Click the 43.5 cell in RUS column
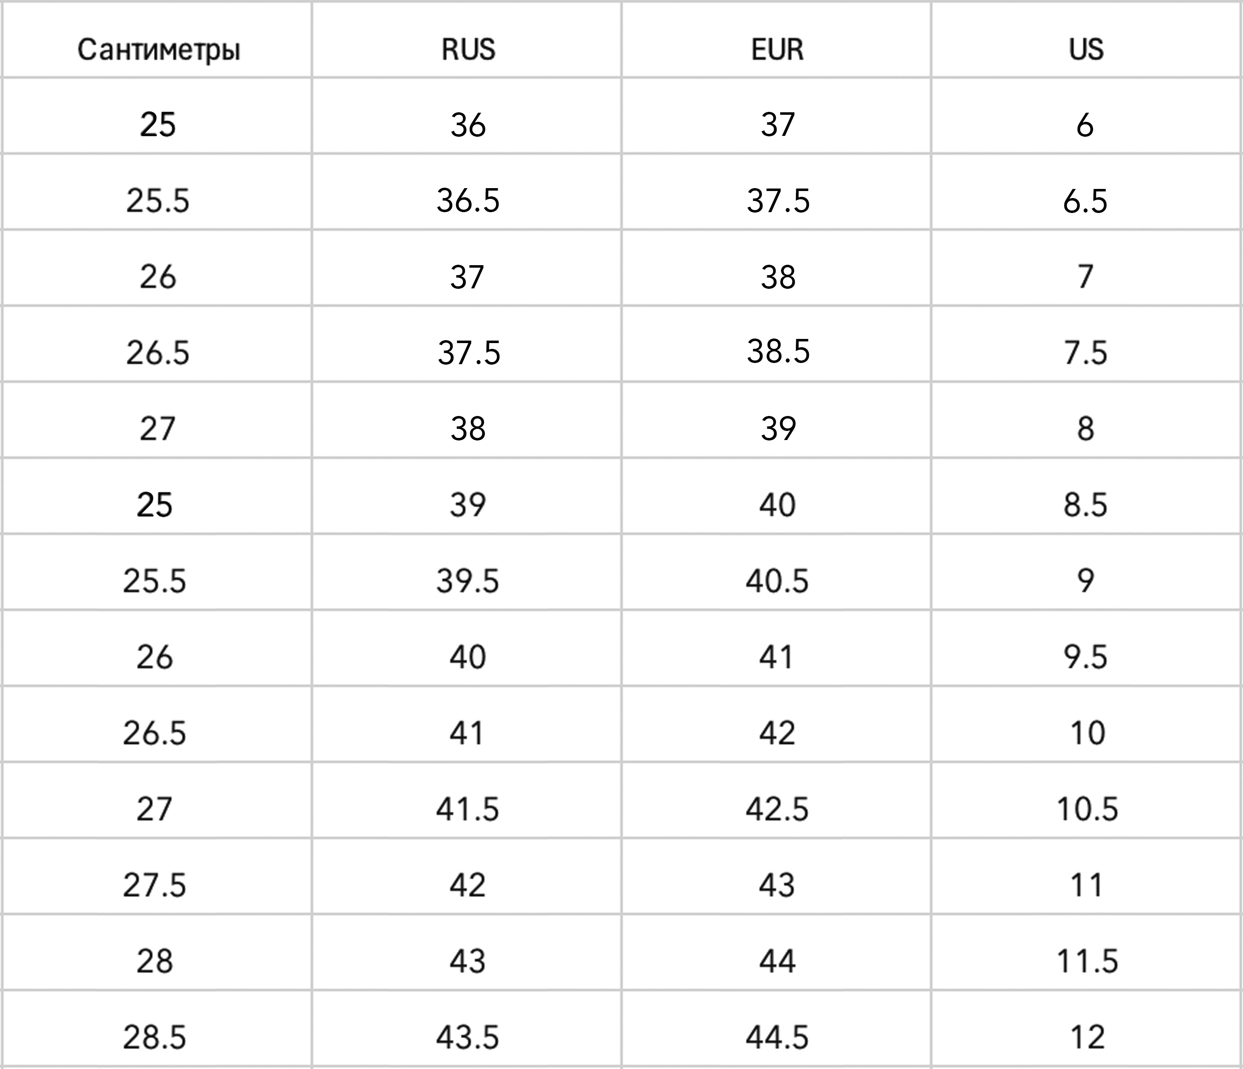The height and width of the screenshot is (1069, 1243). tap(467, 1037)
